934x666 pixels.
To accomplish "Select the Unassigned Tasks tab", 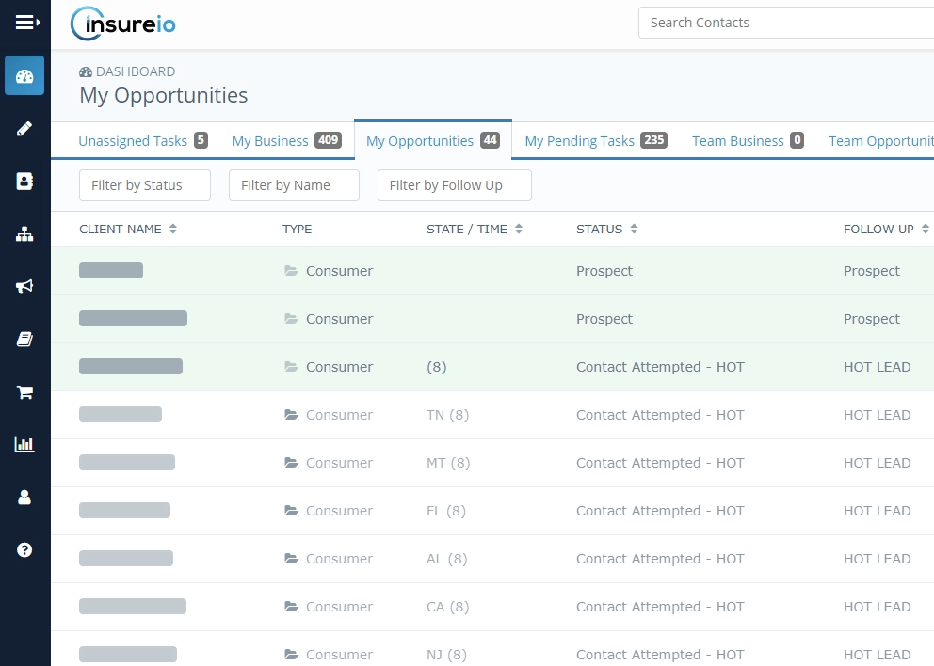I will (x=142, y=141).
